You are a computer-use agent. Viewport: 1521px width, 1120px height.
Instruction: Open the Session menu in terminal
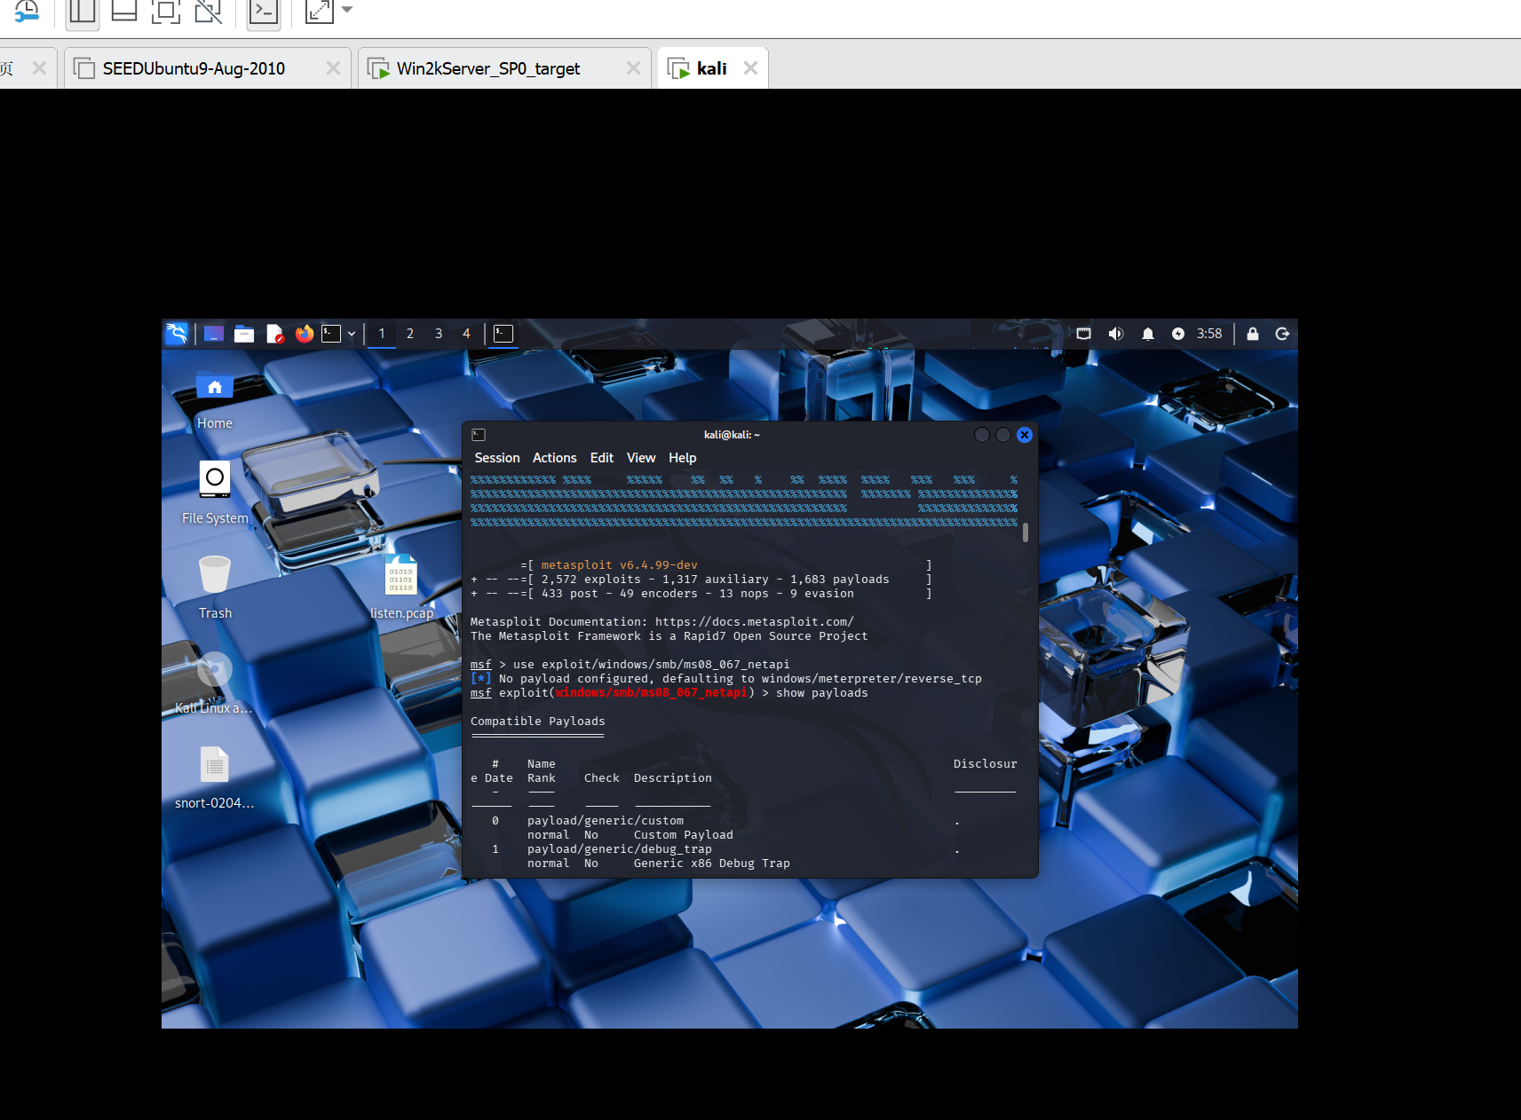click(497, 458)
